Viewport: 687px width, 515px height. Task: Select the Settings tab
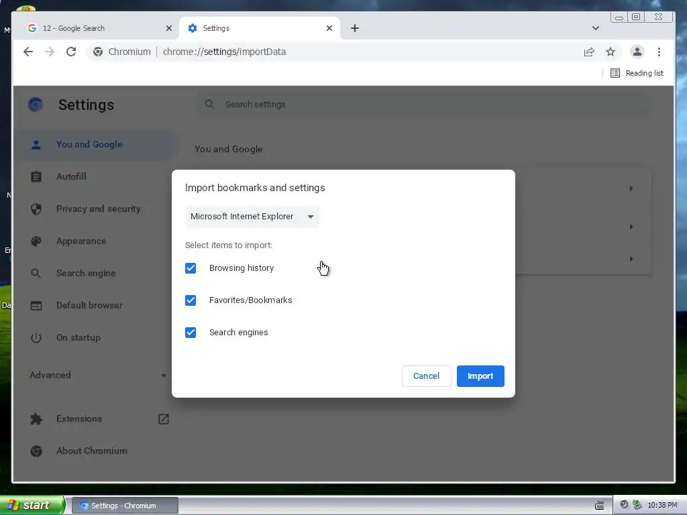[x=260, y=28]
